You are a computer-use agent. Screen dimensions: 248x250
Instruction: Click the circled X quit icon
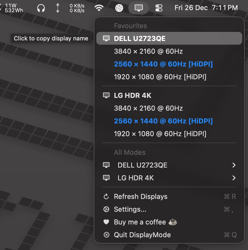pos(106,235)
